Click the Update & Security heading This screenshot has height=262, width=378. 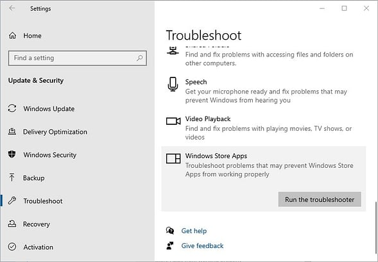pos(36,81)
